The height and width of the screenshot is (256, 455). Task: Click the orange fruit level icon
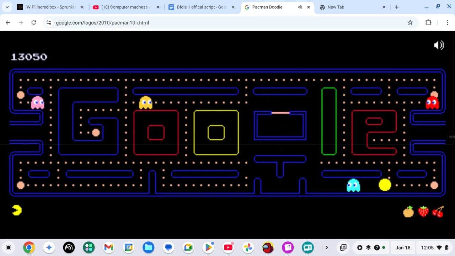408,212
